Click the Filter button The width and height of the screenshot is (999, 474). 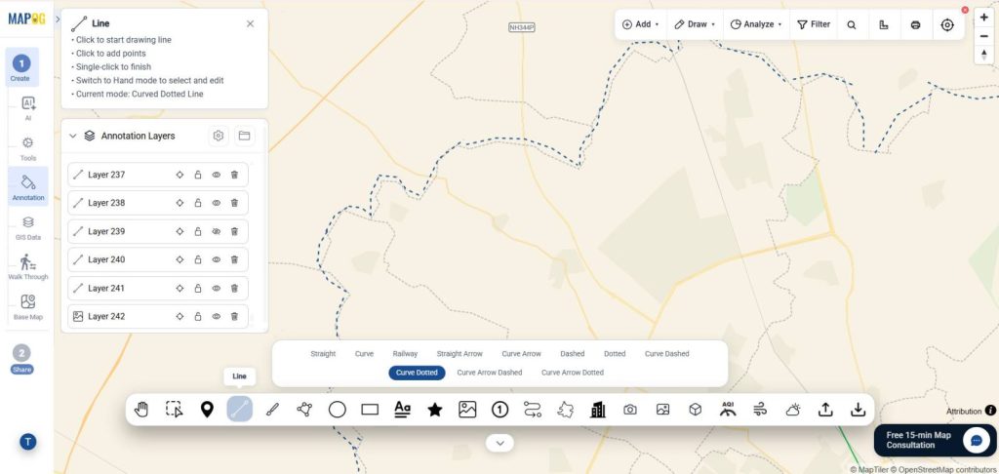click(x=814, y=24)
